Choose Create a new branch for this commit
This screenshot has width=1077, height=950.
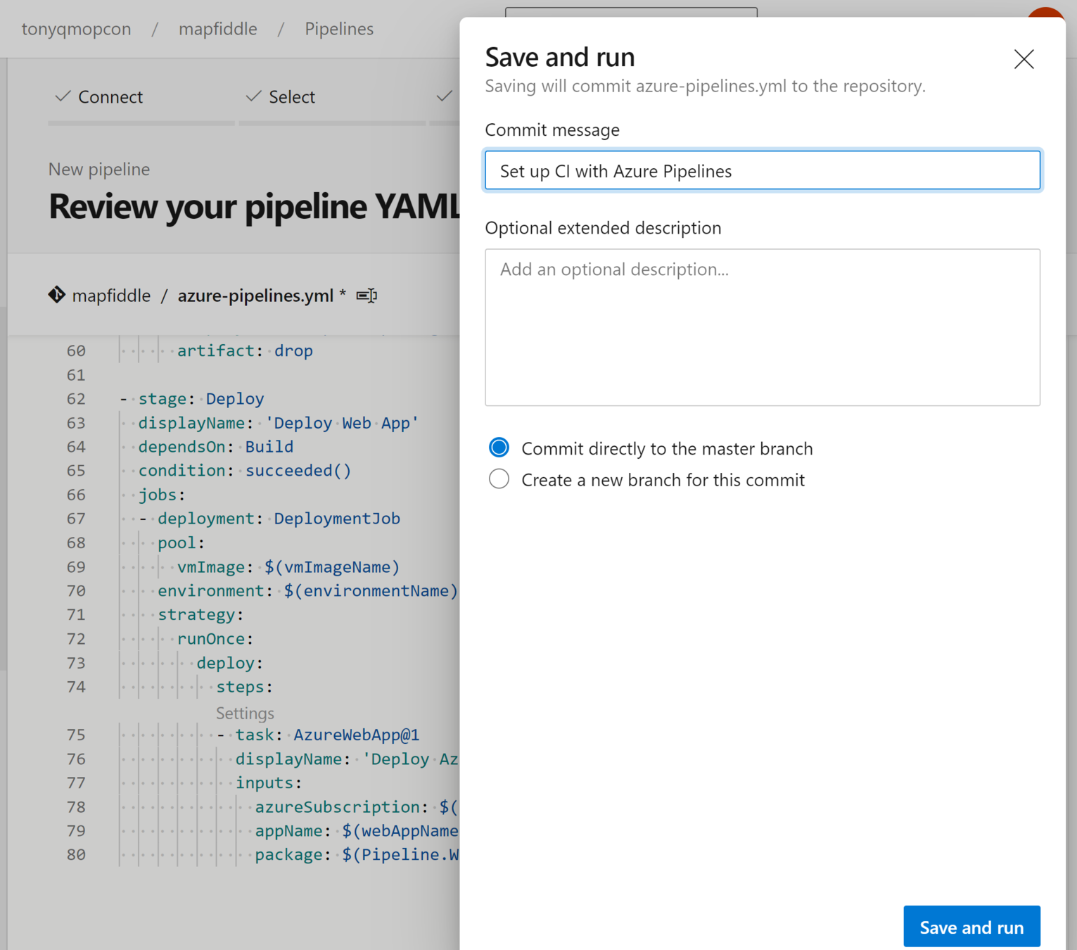tap(499, 480)
